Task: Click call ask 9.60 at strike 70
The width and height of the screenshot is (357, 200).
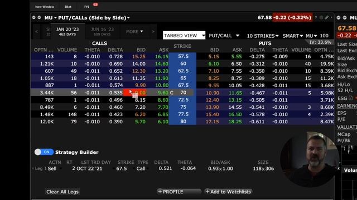Action: [x=163, y=93]
